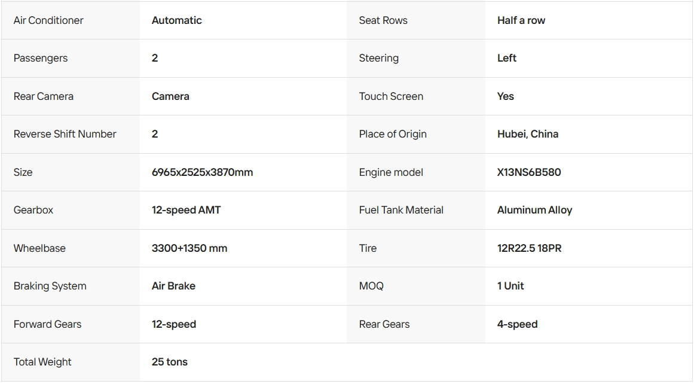Image resolution: width=694 pixels, height=384 pixels.
Task: Click the 12-speed AMT gearbox value
Action: 186,210
